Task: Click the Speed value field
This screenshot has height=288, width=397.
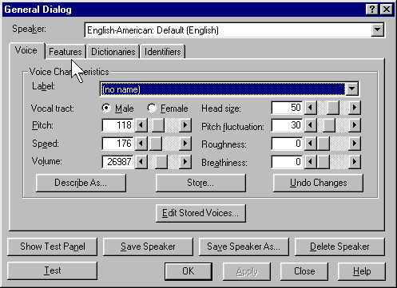Action: tap(117, 144)
